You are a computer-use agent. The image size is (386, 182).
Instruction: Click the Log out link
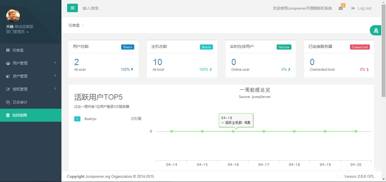click(x=361, y=8)
